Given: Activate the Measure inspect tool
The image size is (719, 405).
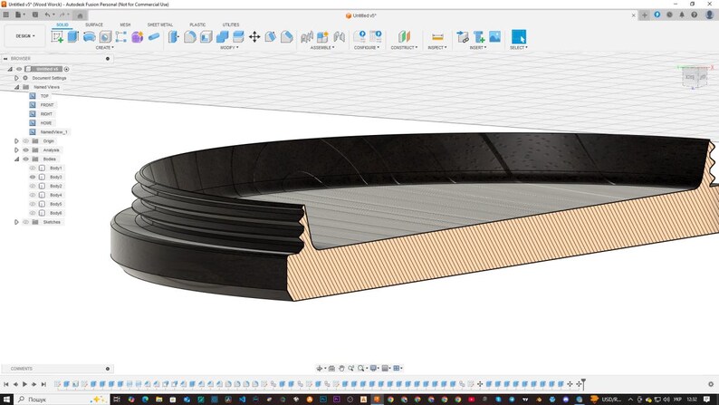Looking at the screenshot, I should (x=437, y=36).
